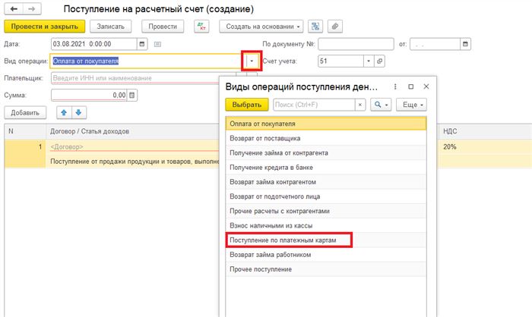This screenshot has height=317, width=532.
Task: Move the row up with blue arrow
Action: (x=64, y=113)
